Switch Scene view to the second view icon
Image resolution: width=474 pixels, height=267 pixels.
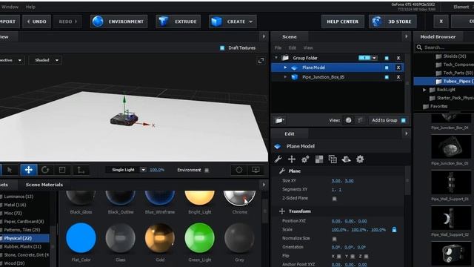[360, 120]
